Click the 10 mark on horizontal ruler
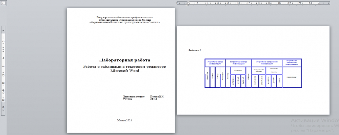Image resolution: width=339 pixels, height=135 pixels. coord(238,3)
